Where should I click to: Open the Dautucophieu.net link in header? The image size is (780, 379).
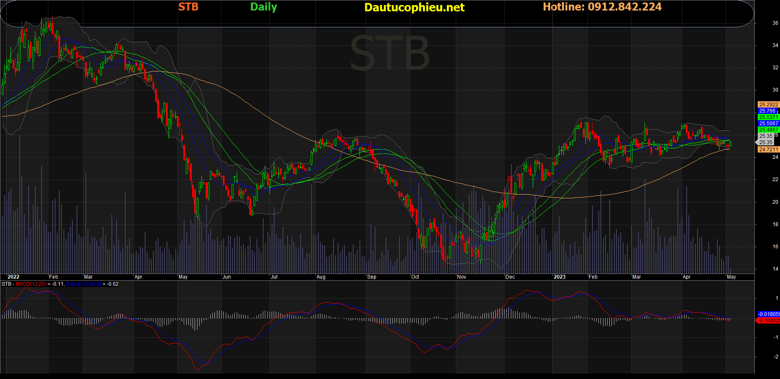(x=414, y=8)
